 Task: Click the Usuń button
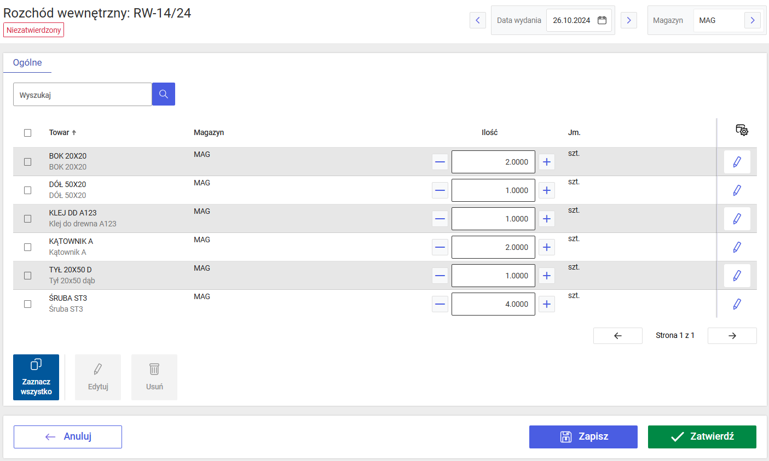pos(154,377)
